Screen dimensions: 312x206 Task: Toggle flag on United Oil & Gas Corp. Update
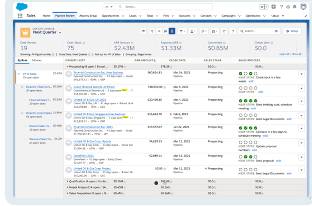pyautogui.click(x=69, y=143)
